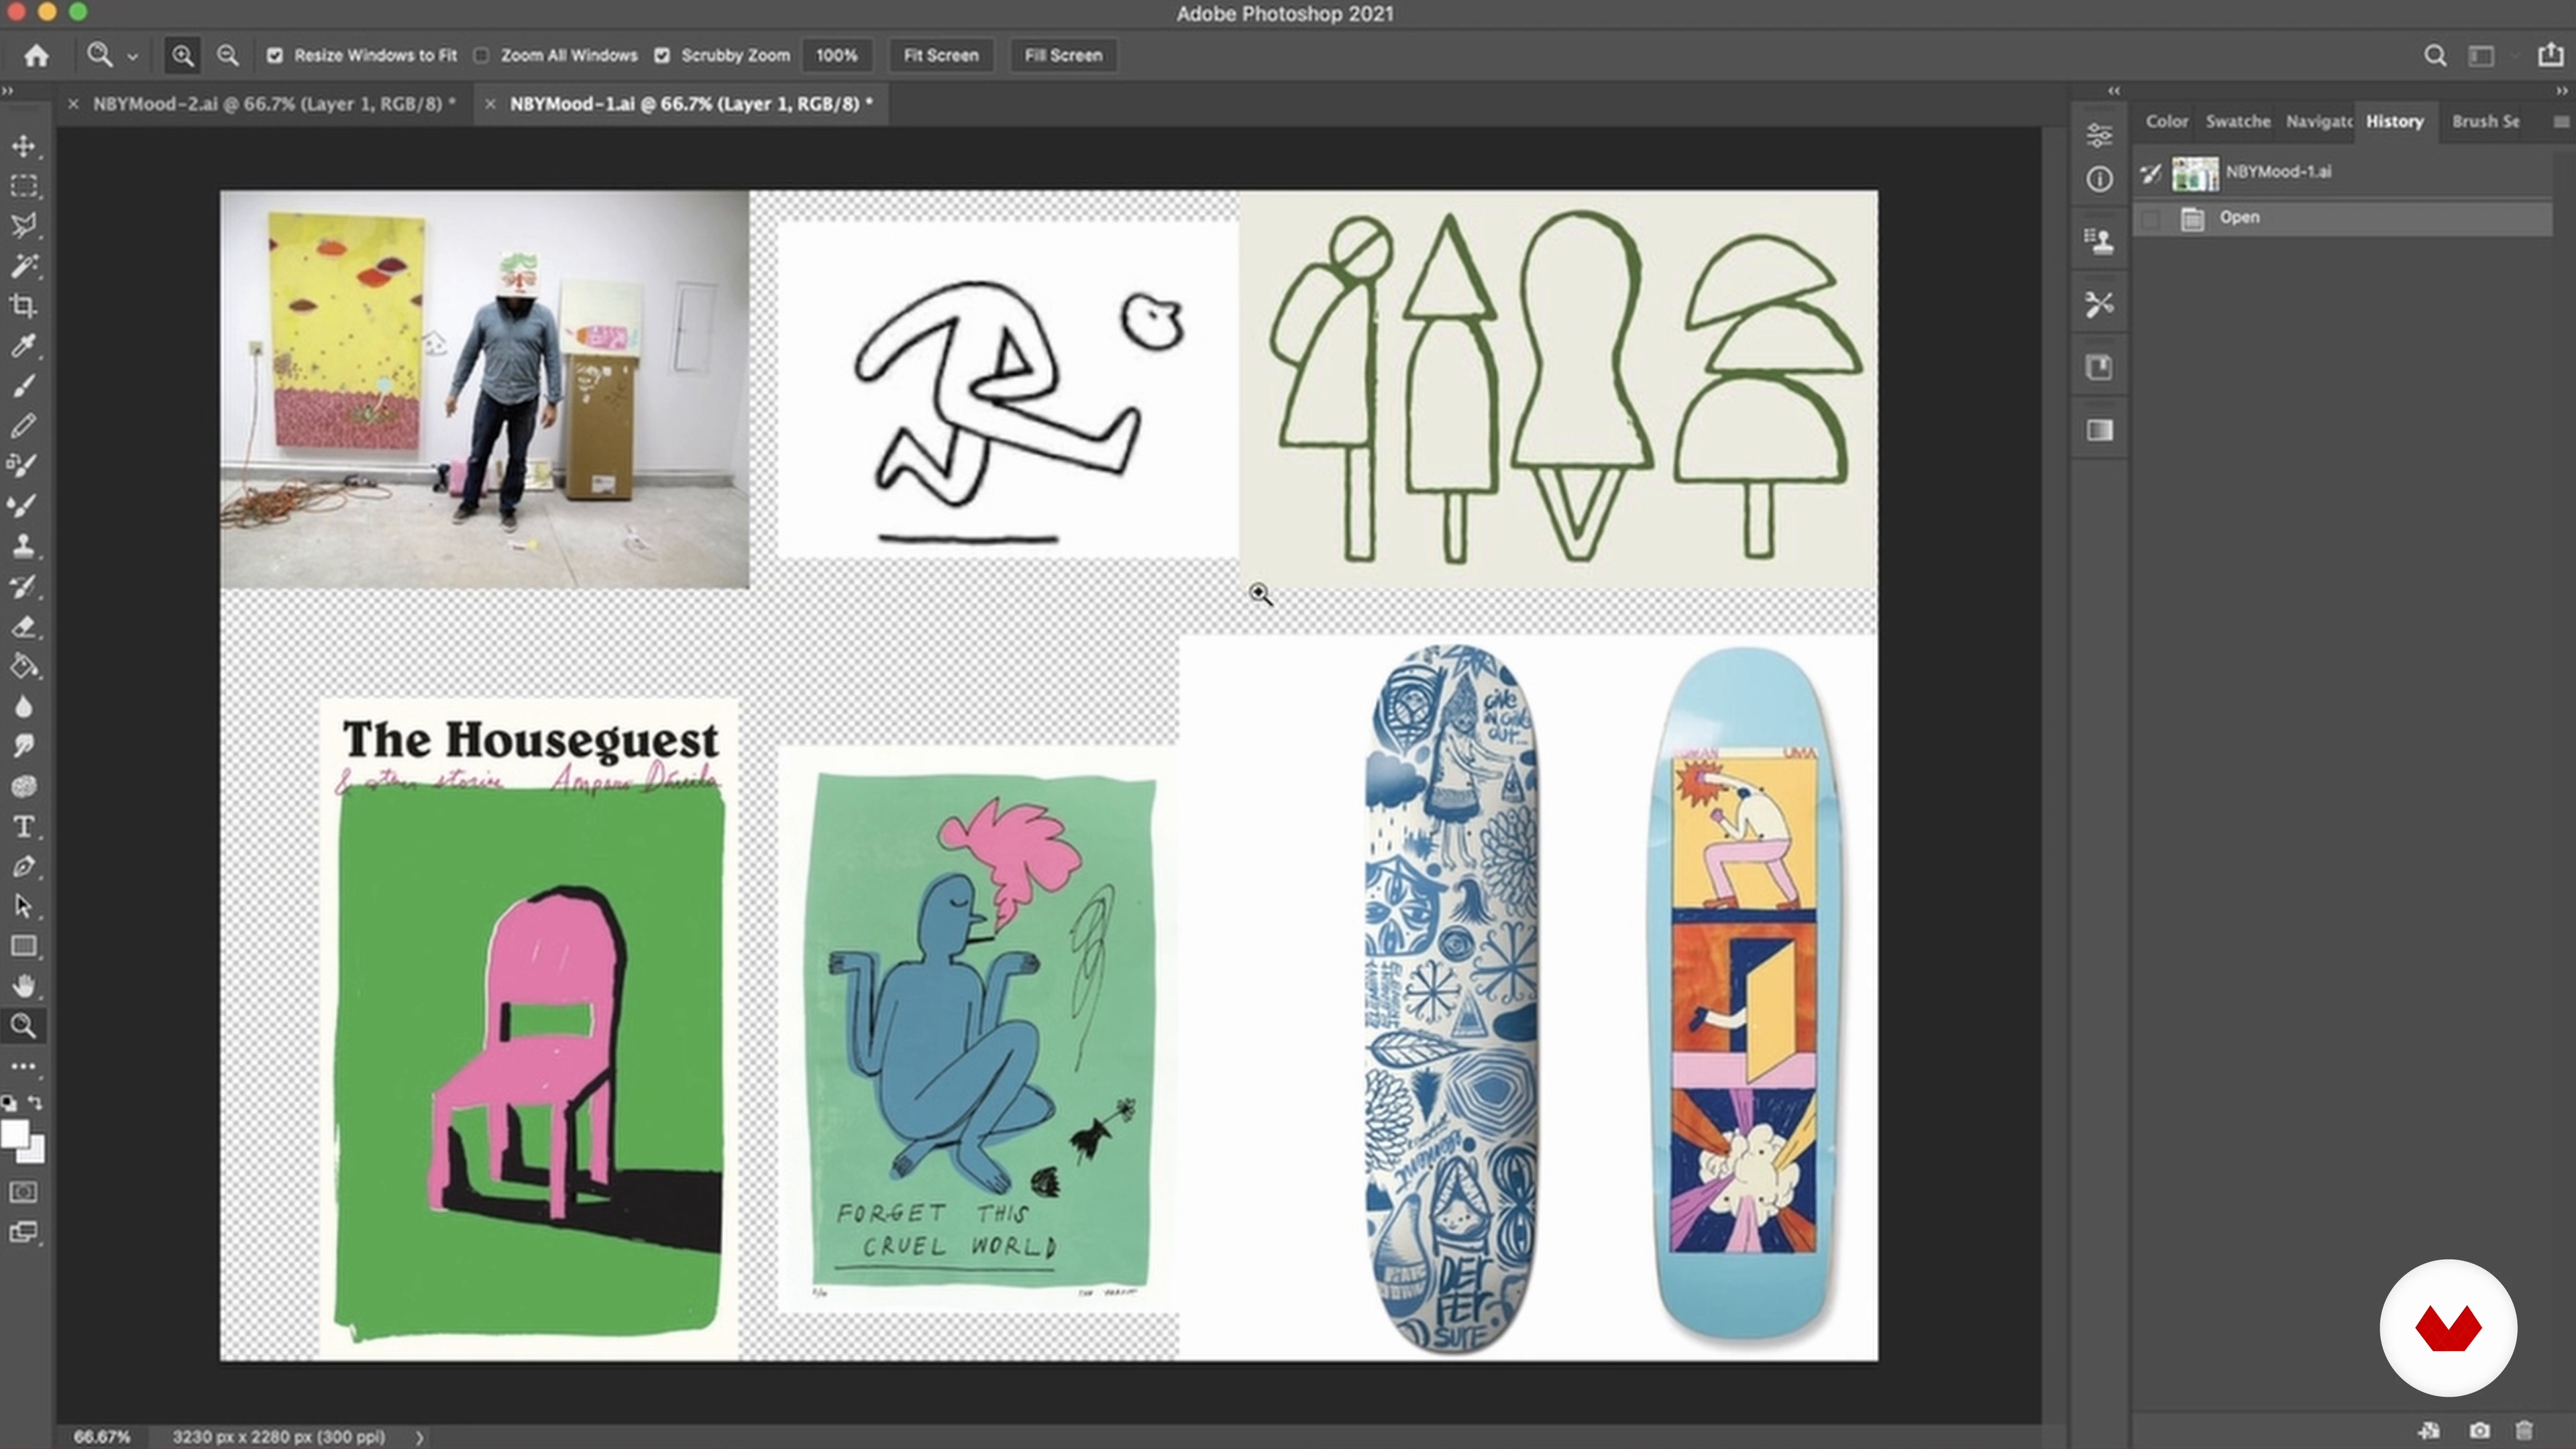The height and width of the screenshot is (1449, 2576).
Task: Select the Move tool
Action: coord(24,146)
